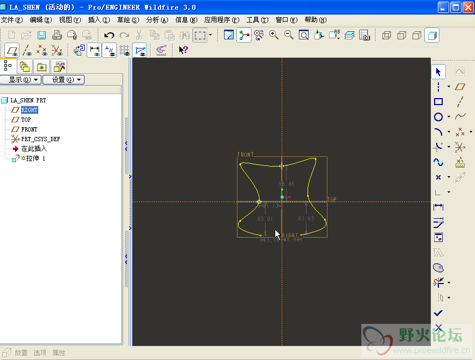The image size is (475, 360).
Task: Toggle shaded model display
Action: click(x=431, y=36)
